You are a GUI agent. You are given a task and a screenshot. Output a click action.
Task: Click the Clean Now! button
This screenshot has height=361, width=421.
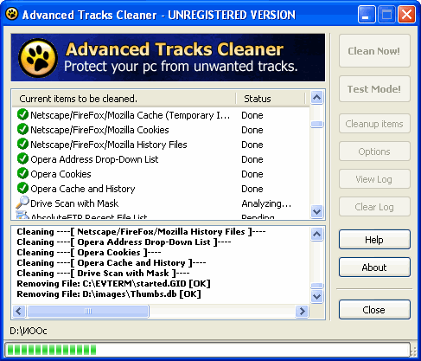pyautogui.click(x=374, y=51)
